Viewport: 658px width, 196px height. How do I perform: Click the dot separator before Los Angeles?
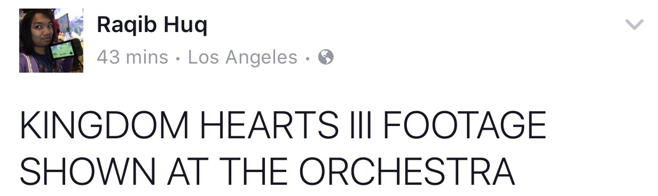click(x=178, y=57)
